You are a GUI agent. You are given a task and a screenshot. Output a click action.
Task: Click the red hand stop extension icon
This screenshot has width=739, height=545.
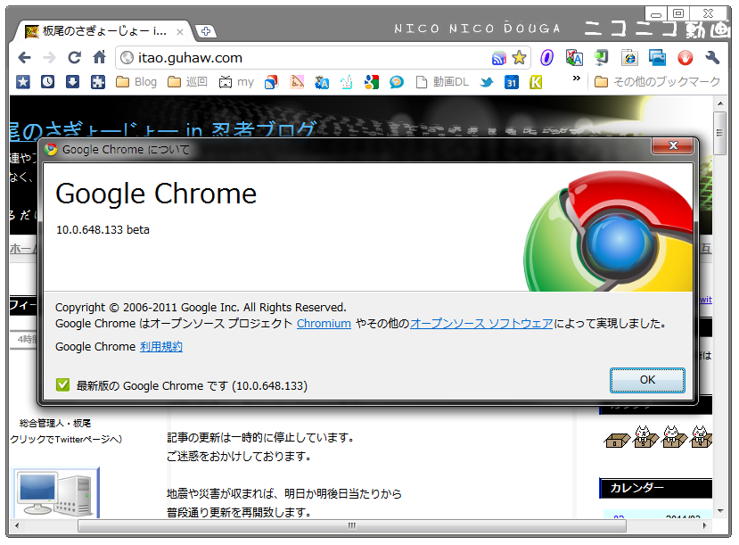686,57
